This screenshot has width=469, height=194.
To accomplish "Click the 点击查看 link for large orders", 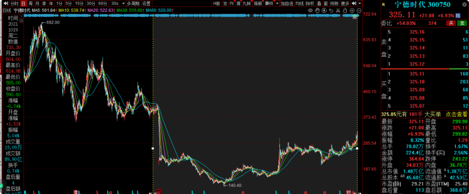I will point(456,114).
